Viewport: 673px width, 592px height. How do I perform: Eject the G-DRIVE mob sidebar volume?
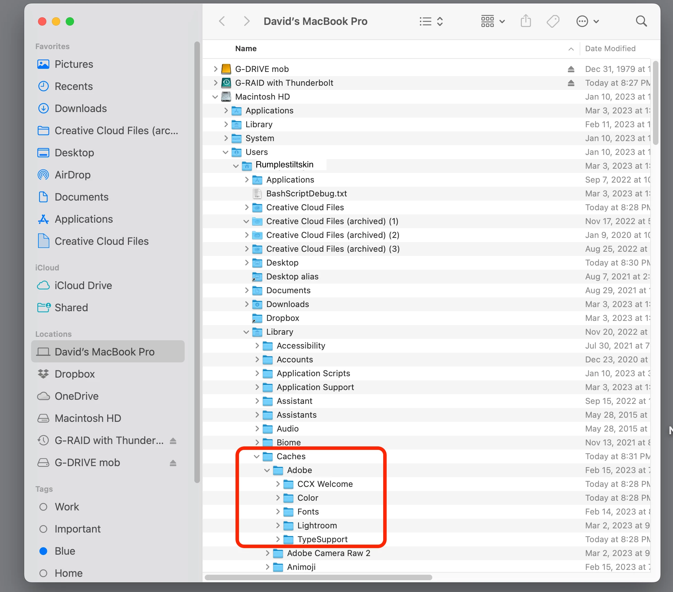click(173, 463)
